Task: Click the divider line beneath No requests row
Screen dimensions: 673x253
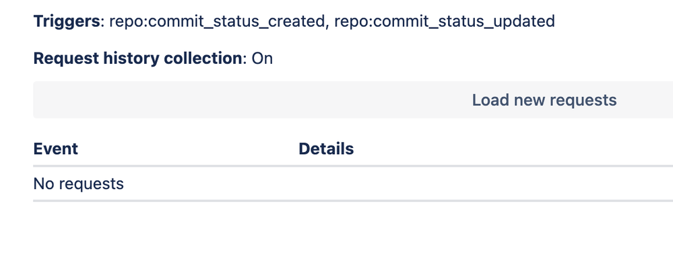Action: tap(353, 201)
